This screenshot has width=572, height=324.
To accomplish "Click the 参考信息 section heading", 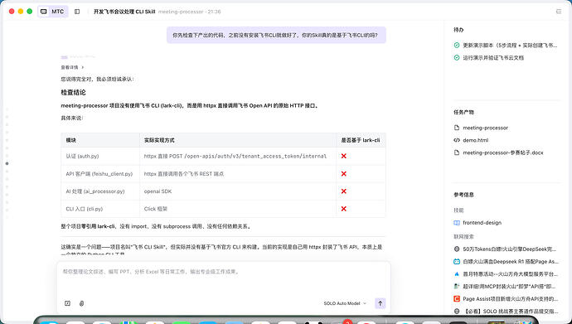I will click(463, 195).
